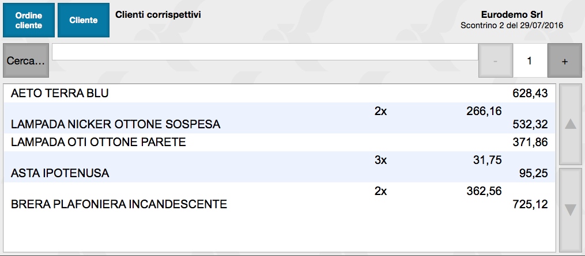Click the scroll up arrow button
This screenshot has width=585, height=256.
point(571,124)
